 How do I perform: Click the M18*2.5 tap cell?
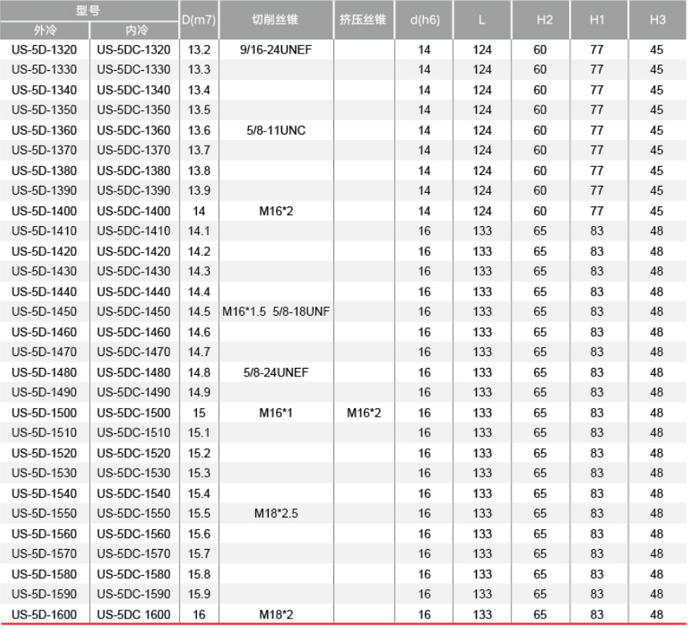(x=276, y=514)
